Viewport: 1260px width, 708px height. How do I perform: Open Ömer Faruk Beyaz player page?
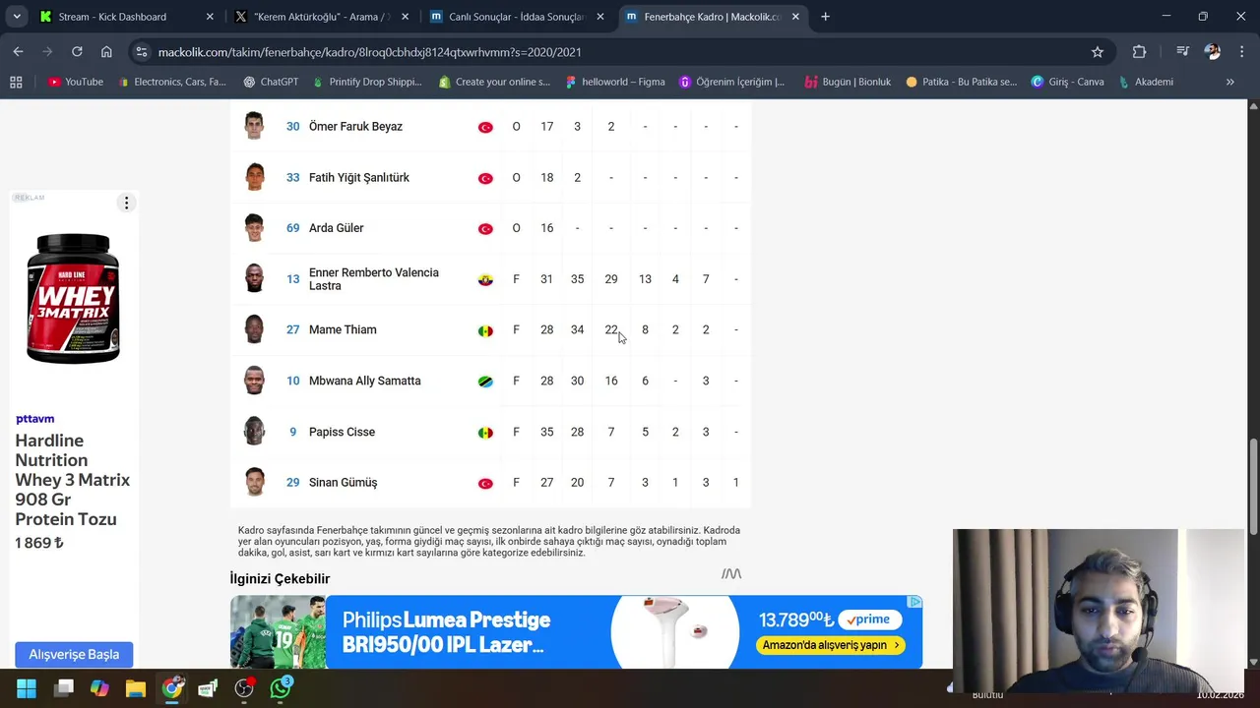(355, 126)
